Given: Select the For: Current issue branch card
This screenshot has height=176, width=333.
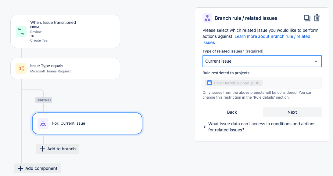Looking at the screenshot, I should coord(87,123).
